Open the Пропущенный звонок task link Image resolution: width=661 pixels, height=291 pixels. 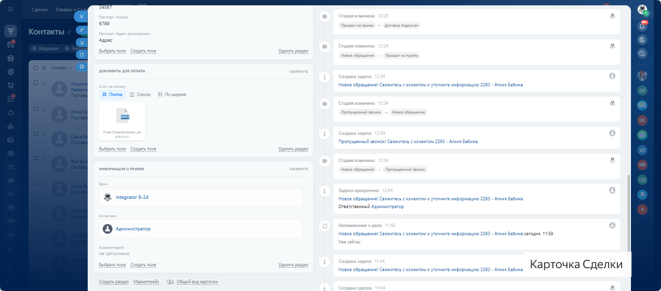[408, 142]
